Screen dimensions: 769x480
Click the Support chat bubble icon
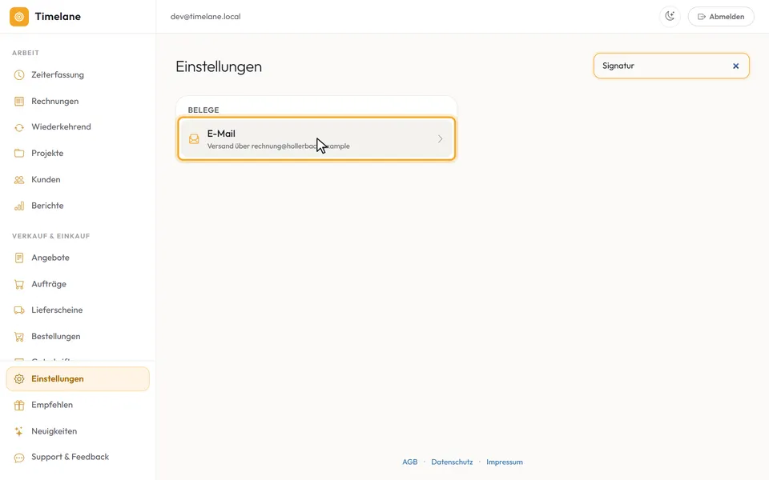pyautogui.click(x=19, y=458)
